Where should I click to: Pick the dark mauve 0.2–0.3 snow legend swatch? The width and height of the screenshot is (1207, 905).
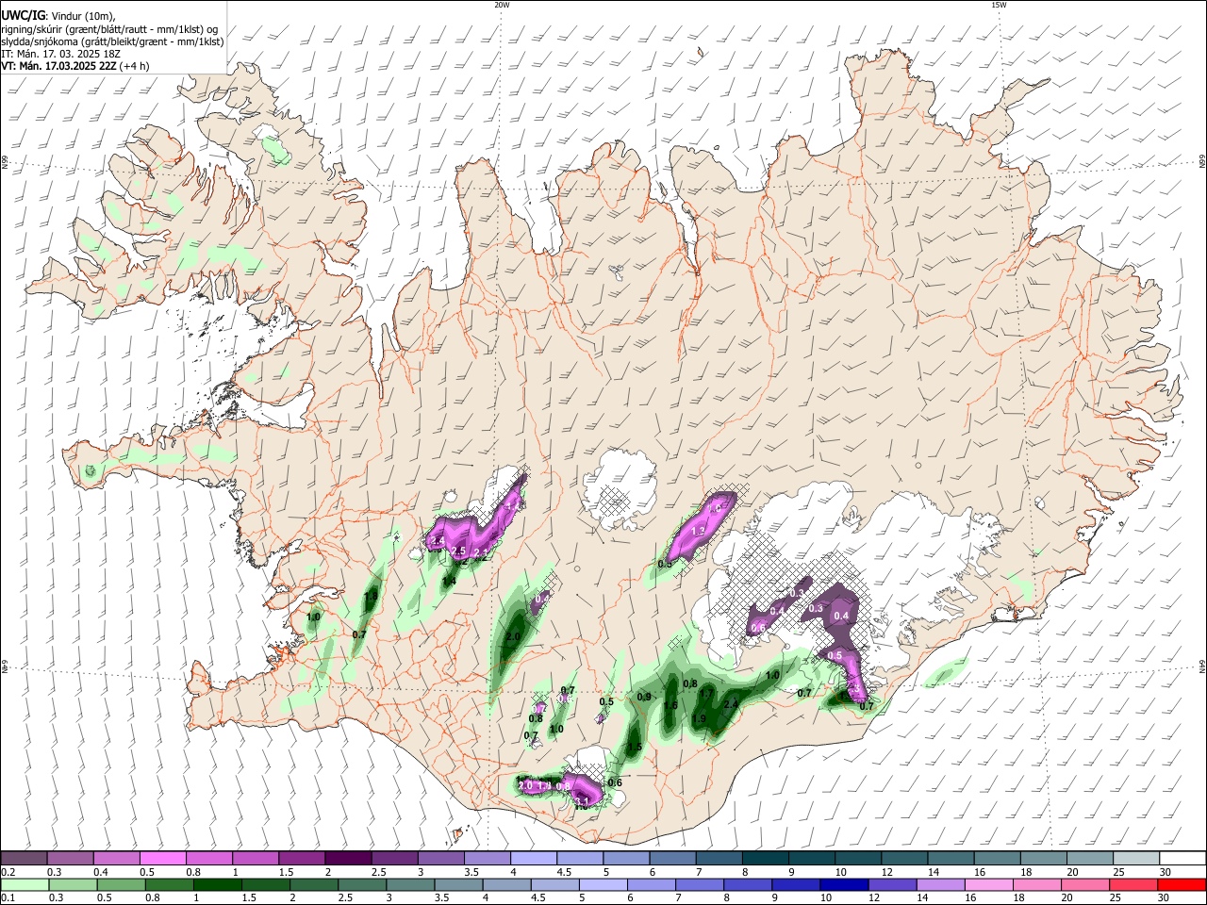point(25,858)
